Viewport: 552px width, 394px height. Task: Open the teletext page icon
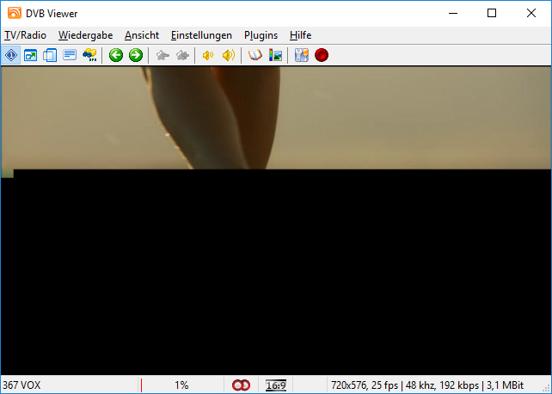[x=70, y=55]
